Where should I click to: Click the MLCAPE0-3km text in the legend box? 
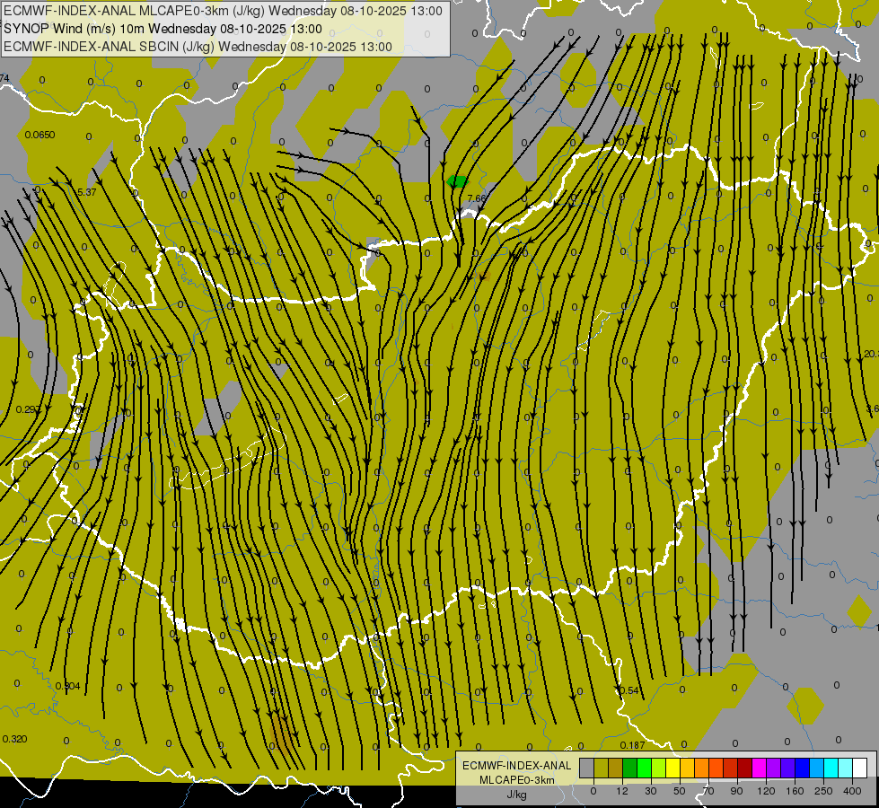[517, 780]
